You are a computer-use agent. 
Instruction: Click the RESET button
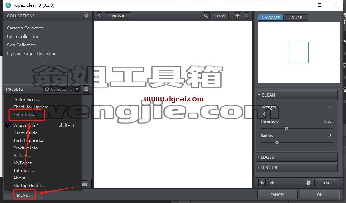coord(327,183)
